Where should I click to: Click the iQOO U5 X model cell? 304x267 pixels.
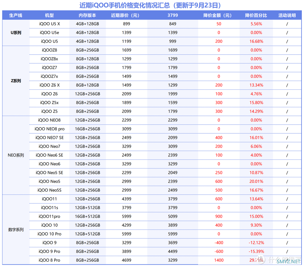(x=49, y=24)
